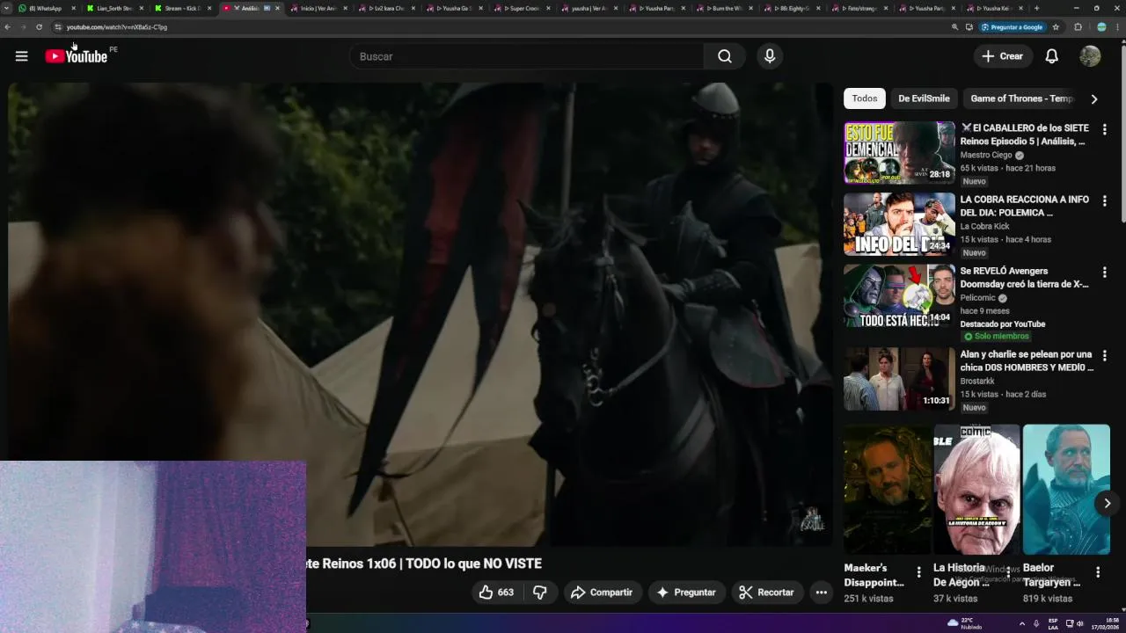Image resolution: width=1126 pixels, height=633 pixels.
Task: Open Baelor Targaryen short
Action: (x=1066, y=490)
